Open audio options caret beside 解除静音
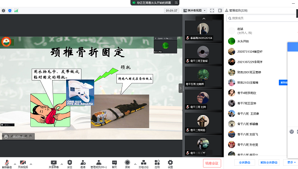298x169 pixels. click(x=15, y=164)
